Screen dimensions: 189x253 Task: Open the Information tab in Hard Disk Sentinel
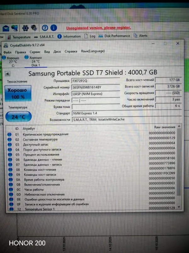pyautogui.click(x=69, y=36)
